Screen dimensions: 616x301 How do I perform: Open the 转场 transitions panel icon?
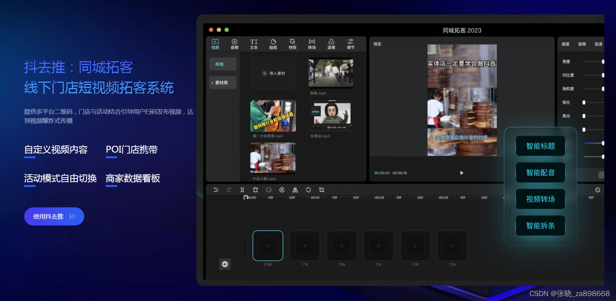pos(312,44)
